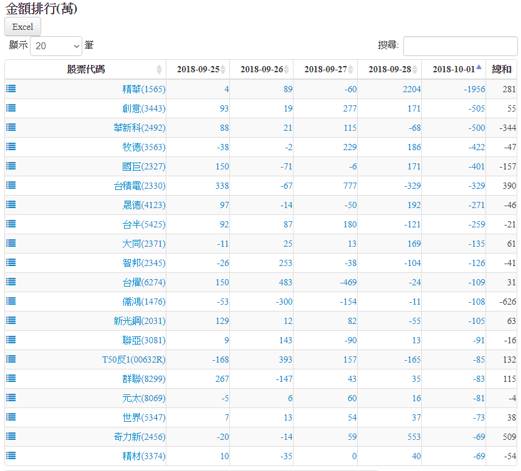The height and width of the screenshot is (471, 521).
Task: Click the list icon beside 國巨(2327)
Action: point(11,166)
